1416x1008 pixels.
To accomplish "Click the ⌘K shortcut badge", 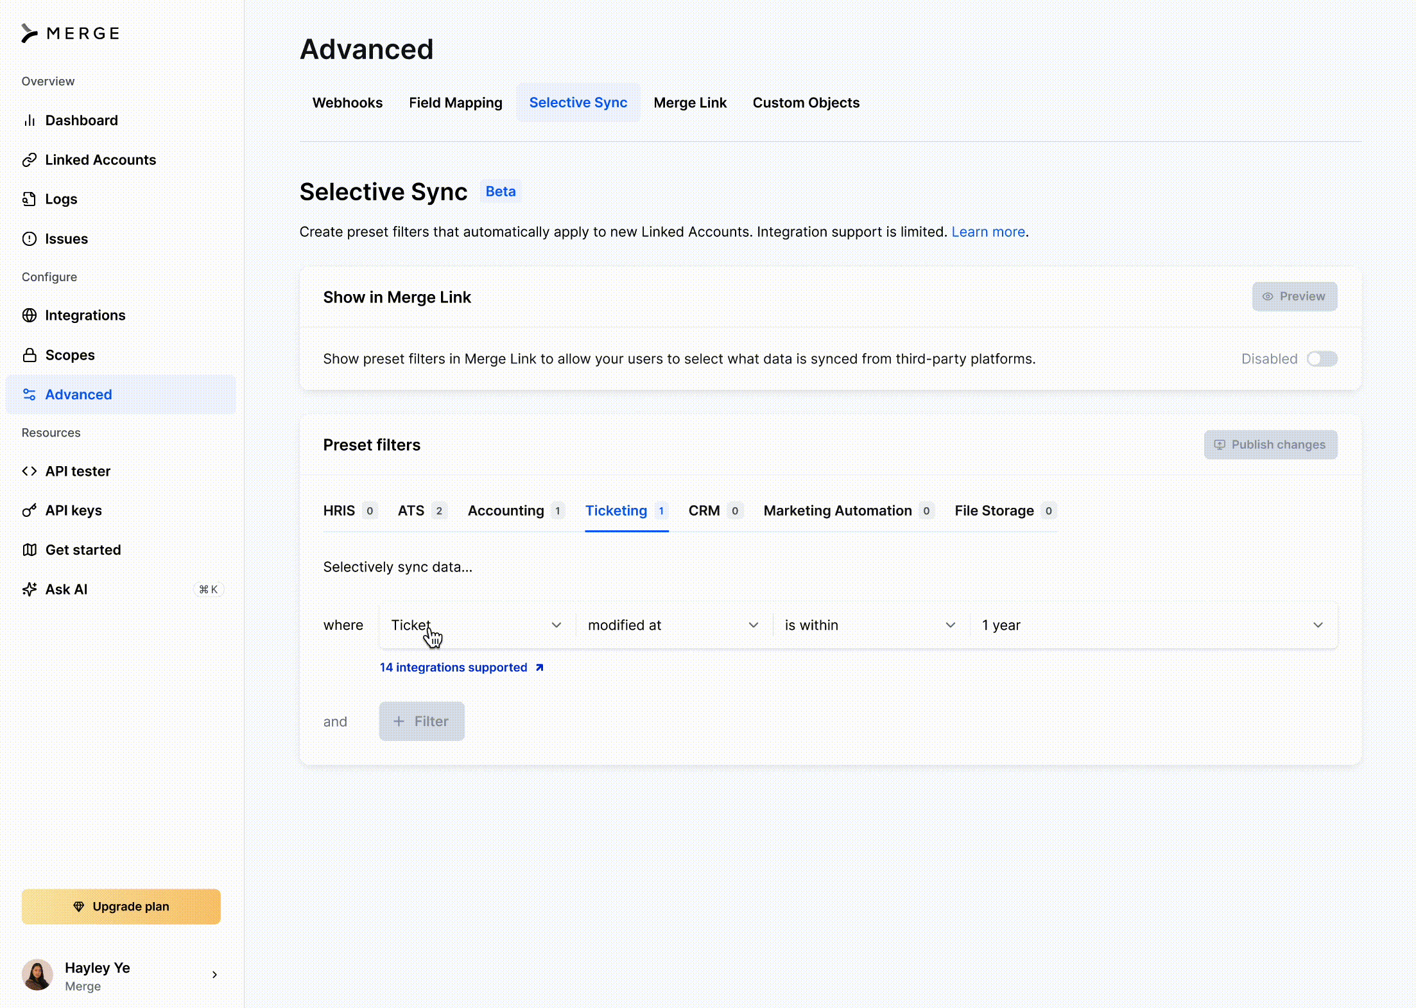I will point(209,589).
